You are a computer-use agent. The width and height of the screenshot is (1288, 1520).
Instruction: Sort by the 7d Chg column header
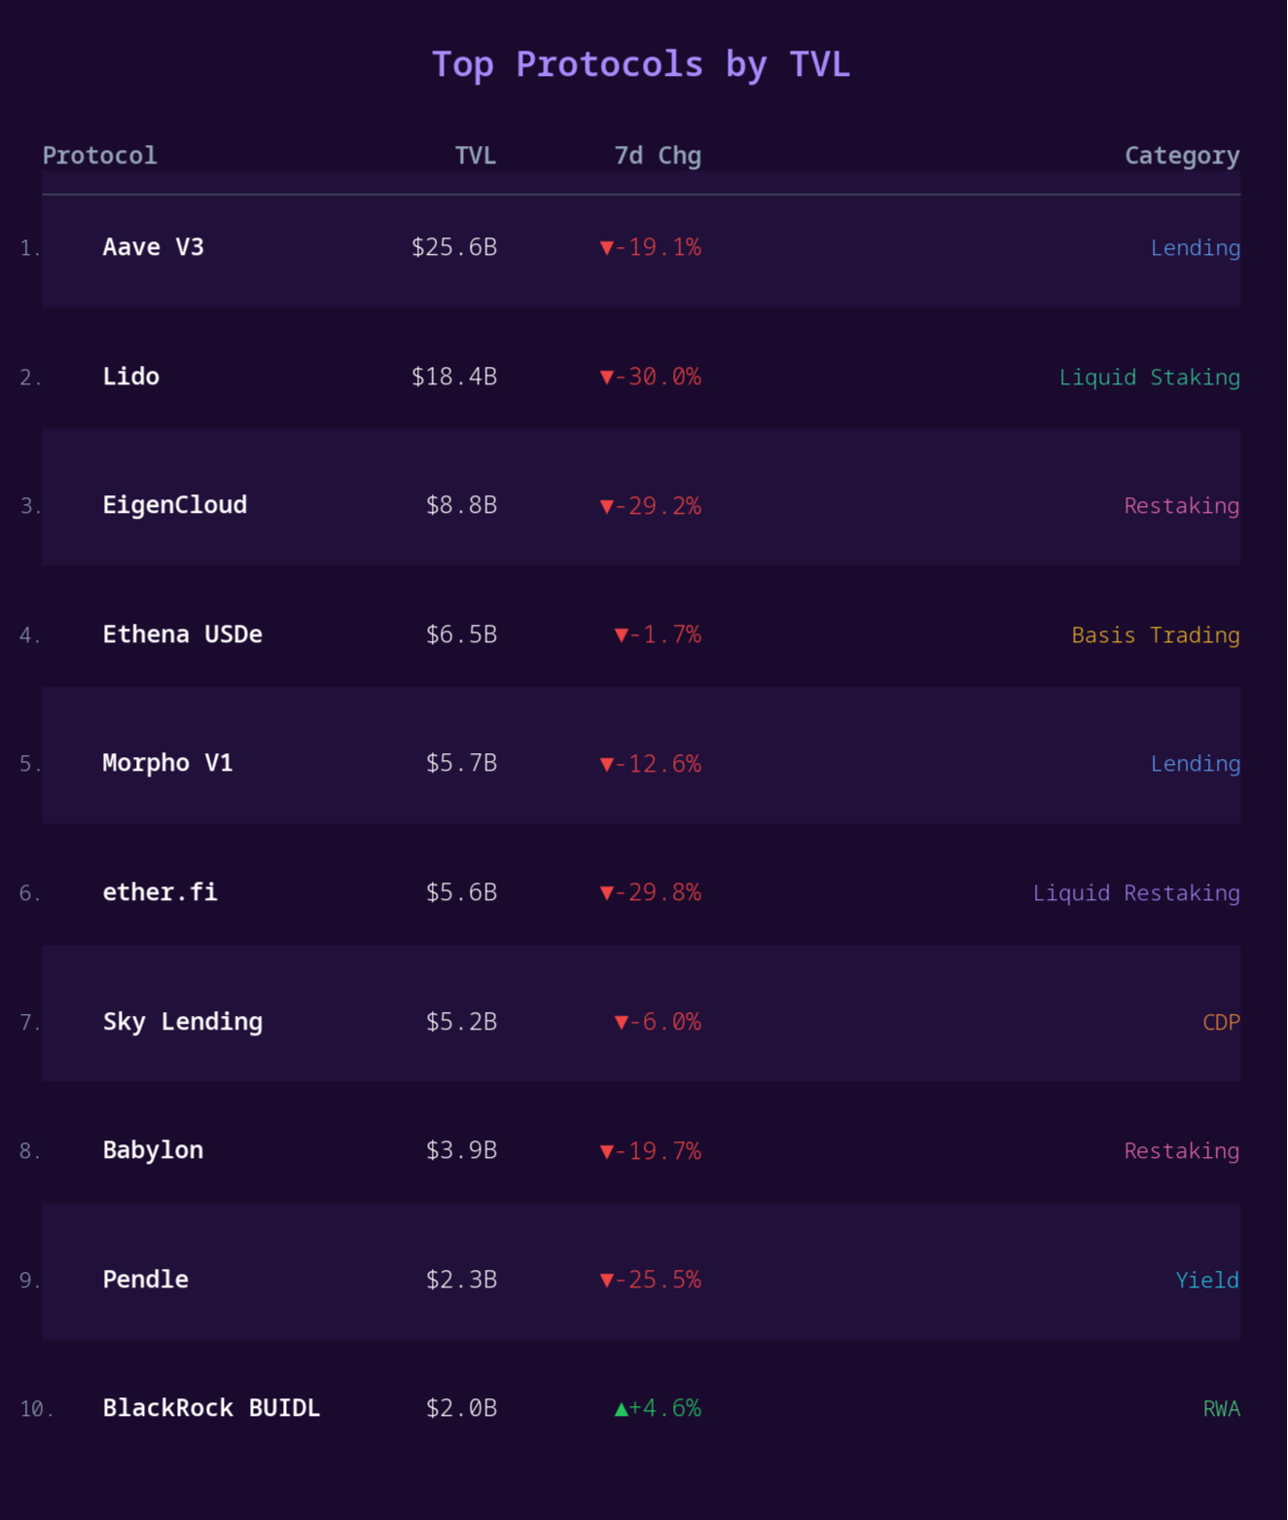pyautogui.click(x=658, y=156)
